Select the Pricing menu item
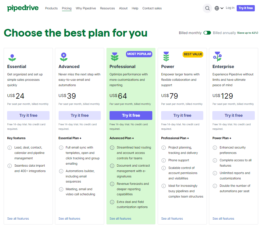263x229 pixels. tap(67, 8)
